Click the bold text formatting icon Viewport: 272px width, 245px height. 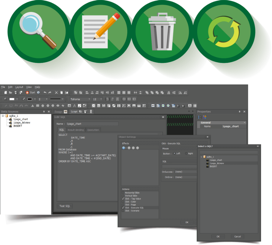[107, 99]
